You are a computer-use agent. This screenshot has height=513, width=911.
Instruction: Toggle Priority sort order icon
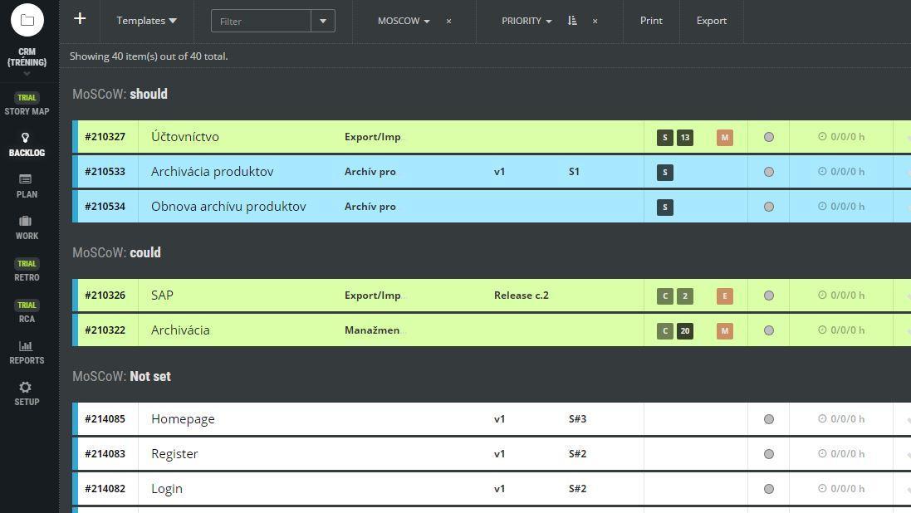(572, 21)
